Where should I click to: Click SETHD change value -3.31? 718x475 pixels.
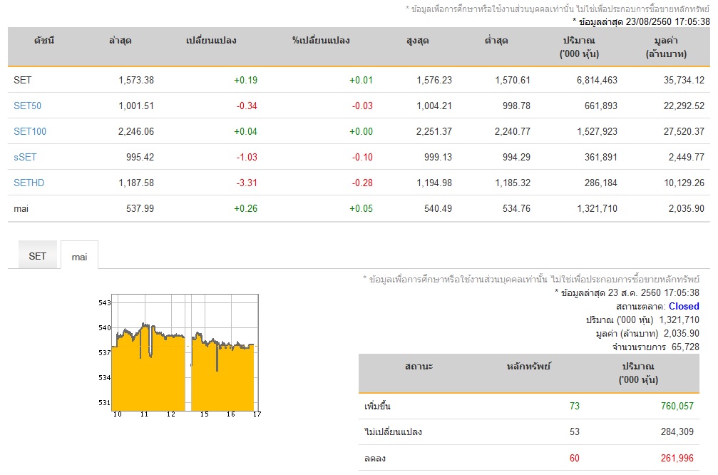(247, 183)
